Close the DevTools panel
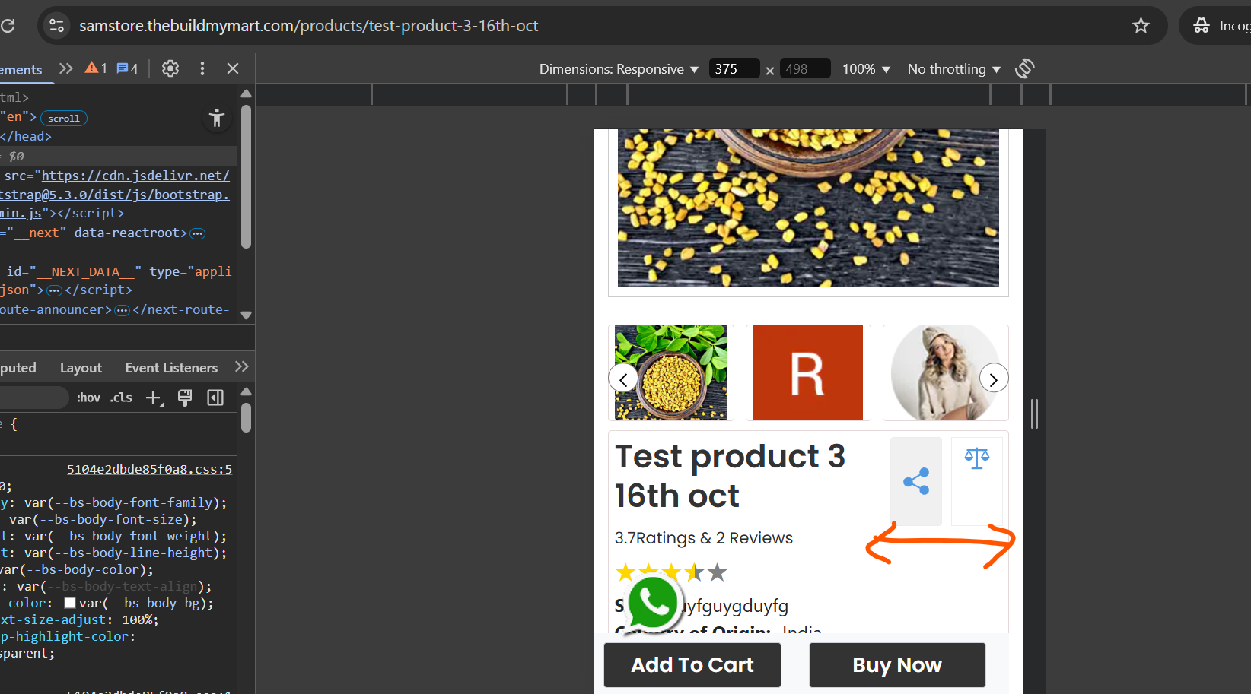The image size is (1251, 694). click(233, 68)
